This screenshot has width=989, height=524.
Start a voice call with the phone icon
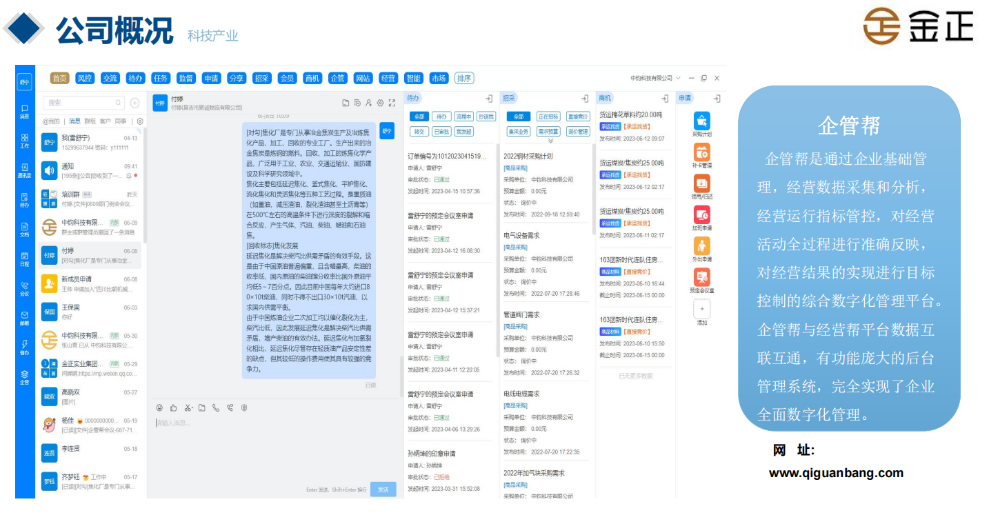point(216,407)
